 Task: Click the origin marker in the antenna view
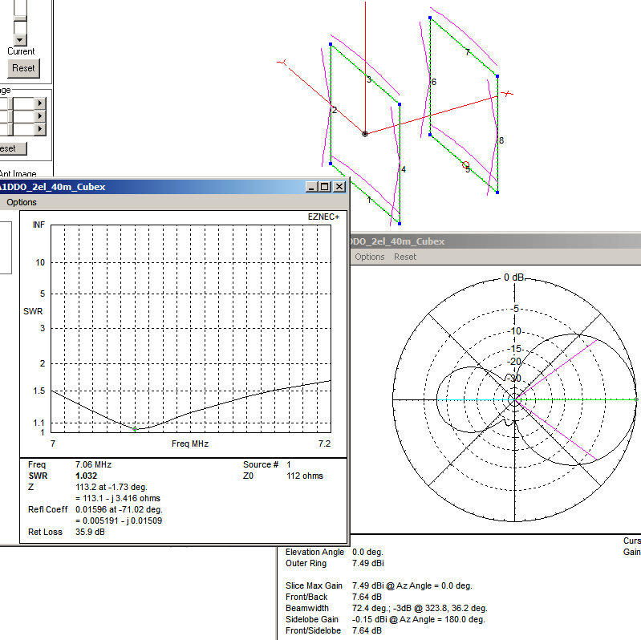365,134
